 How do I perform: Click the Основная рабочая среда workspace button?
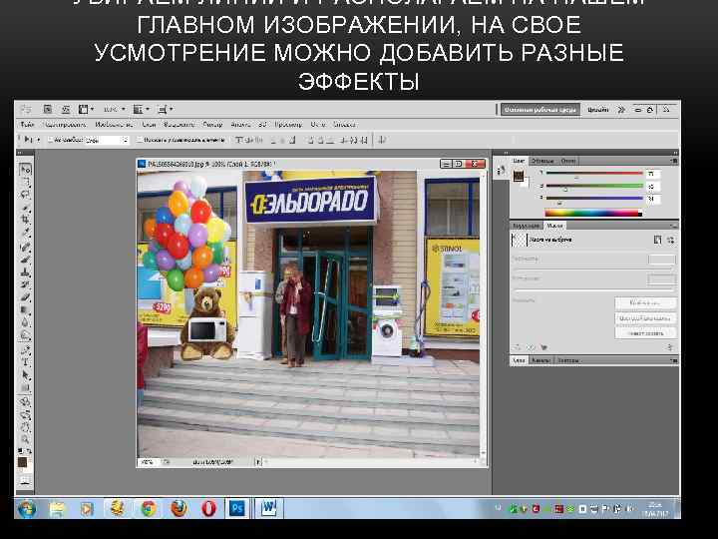pyautogui.click(x=540, y=110)
